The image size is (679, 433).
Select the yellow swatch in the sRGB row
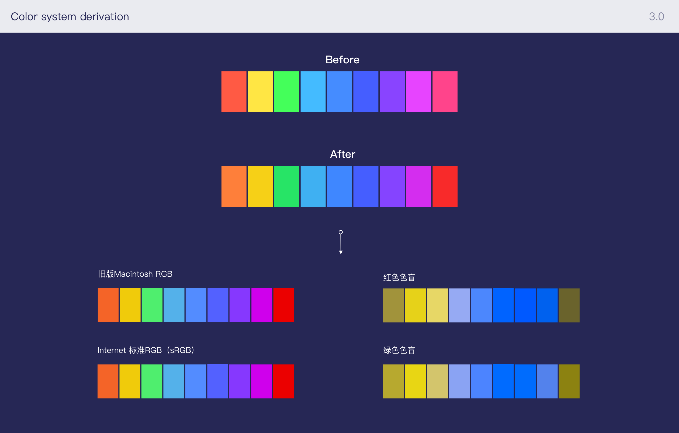tap(130, 381)
